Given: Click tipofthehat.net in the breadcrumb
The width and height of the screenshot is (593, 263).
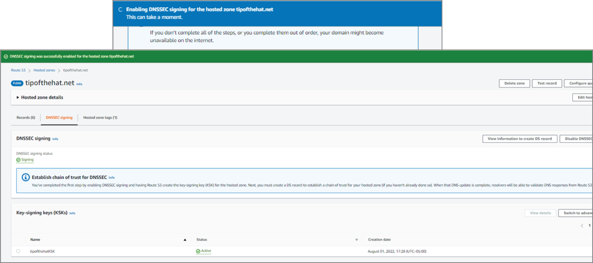Looking at the screenshot, I should (75, 70).
